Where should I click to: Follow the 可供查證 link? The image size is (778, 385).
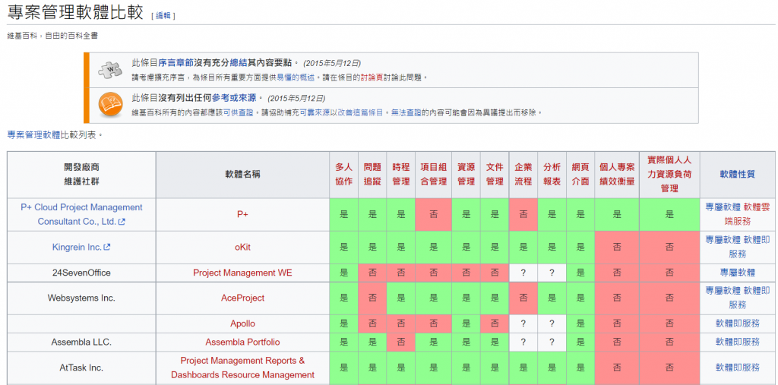point(238,112)
